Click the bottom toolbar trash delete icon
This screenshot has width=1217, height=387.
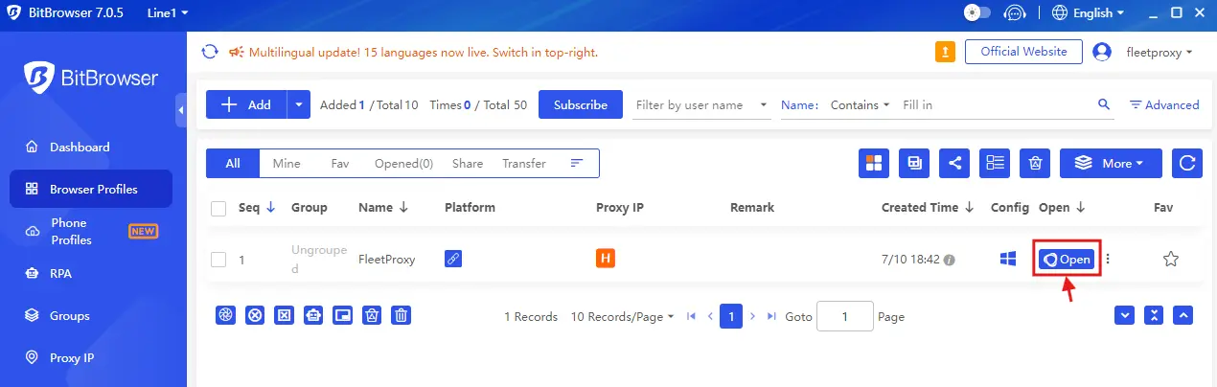click(402, 315)
